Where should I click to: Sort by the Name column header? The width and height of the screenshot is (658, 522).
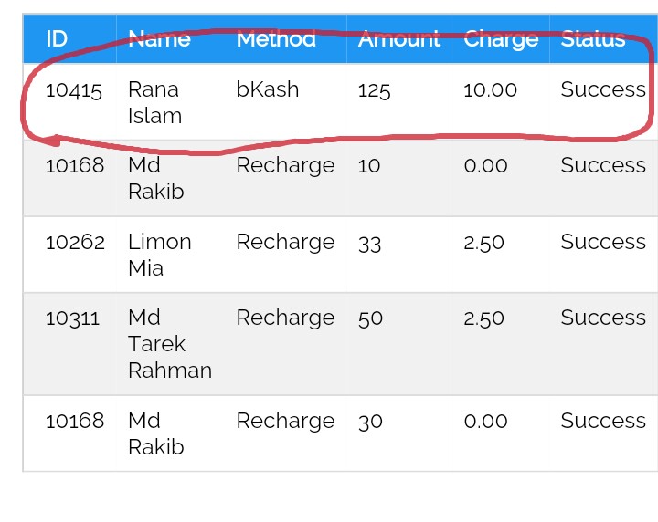159,38
